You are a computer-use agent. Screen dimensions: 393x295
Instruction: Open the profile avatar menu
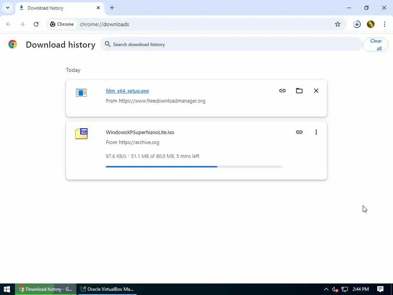coord(371,24)
